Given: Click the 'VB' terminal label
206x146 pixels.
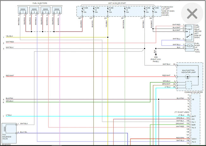Looking at the screenshot, I should coord(193,100).
